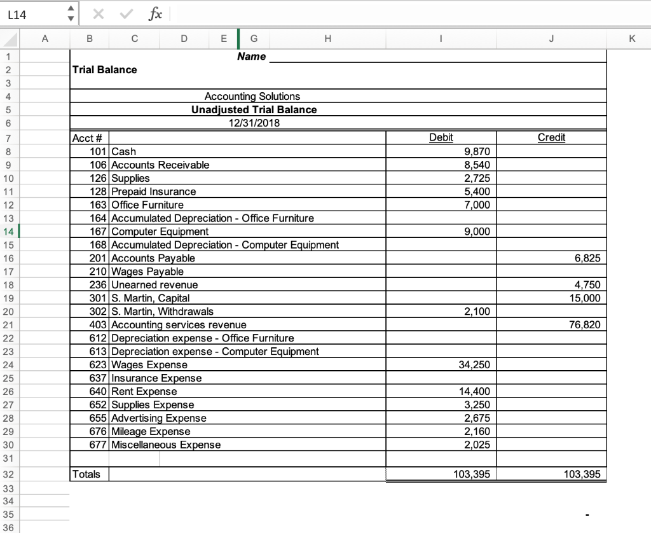Select column header J
This screenshot has height=533, width=651.
tap(551, 39)
